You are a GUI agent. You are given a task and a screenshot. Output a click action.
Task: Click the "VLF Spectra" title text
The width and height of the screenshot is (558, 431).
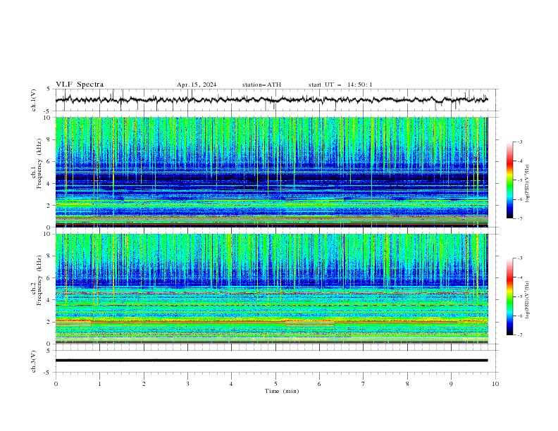pos(80,85)
